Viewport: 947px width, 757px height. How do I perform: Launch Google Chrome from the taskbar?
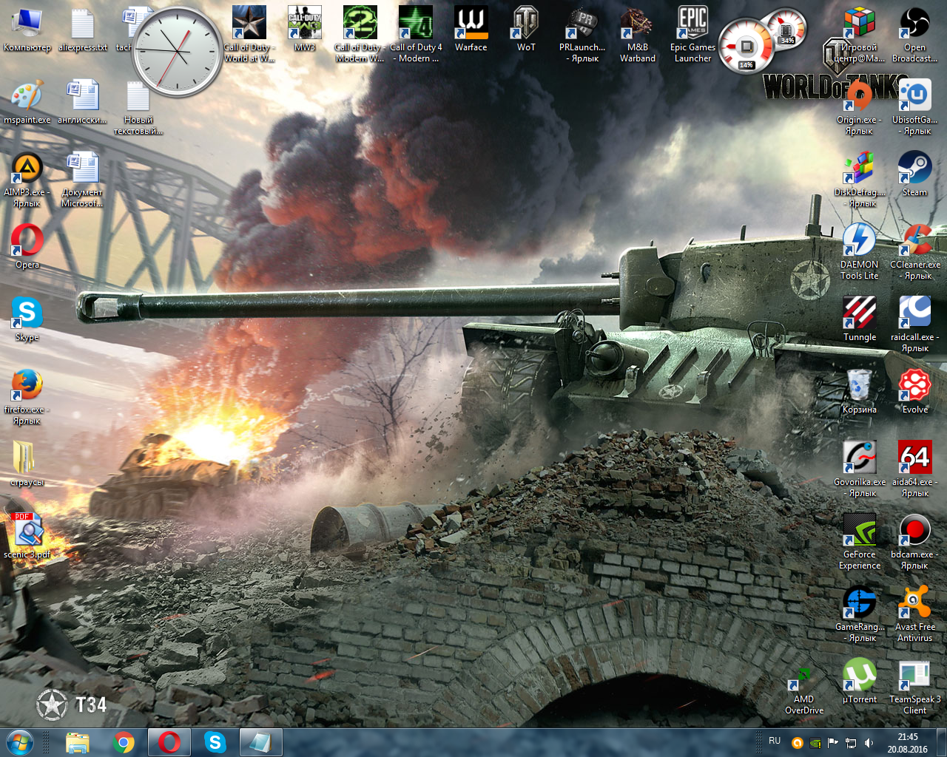point(124,742)
